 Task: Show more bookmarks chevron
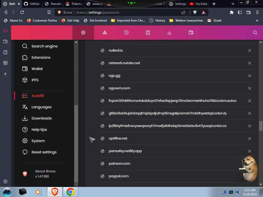(257, 21)
